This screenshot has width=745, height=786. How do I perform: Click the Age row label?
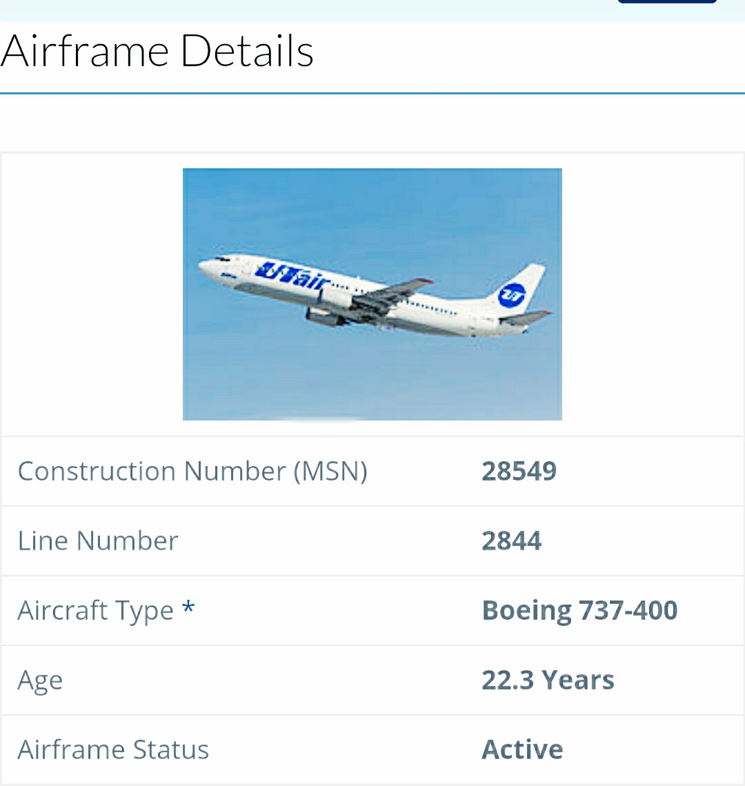point(40,681)
